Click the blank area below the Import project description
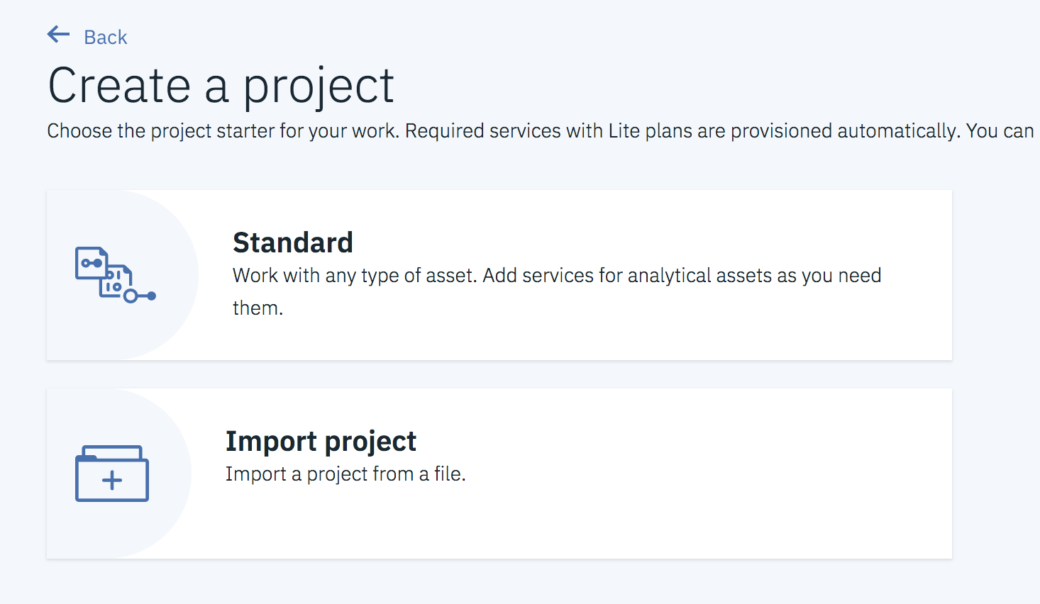This screenshot has height=604, width=1040. pos(426,525)
